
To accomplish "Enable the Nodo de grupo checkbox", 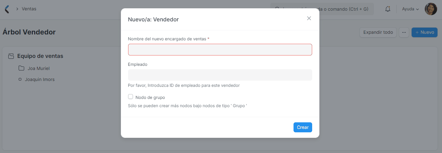I will [x=131, y=97].
